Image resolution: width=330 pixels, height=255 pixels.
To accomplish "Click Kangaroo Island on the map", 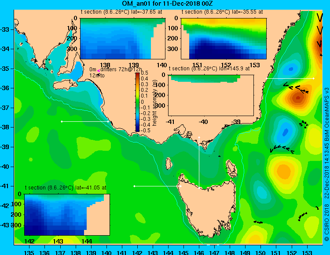I will point(65,85).
